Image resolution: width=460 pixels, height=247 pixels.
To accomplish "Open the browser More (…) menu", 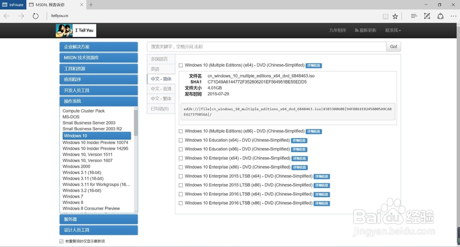I will (x=454, y=16).
